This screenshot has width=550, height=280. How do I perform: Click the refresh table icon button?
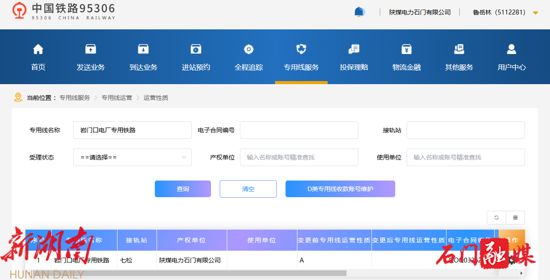496,218
